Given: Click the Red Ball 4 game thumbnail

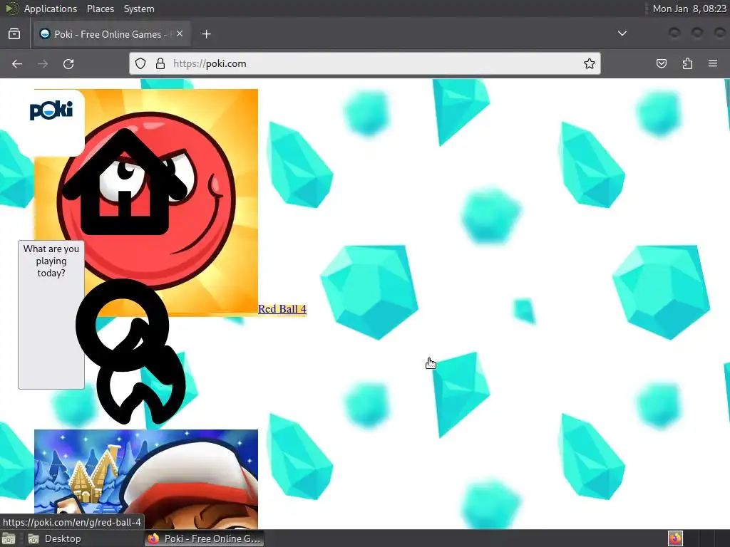Looking at the screenshot, I should [x=146, y=203].
